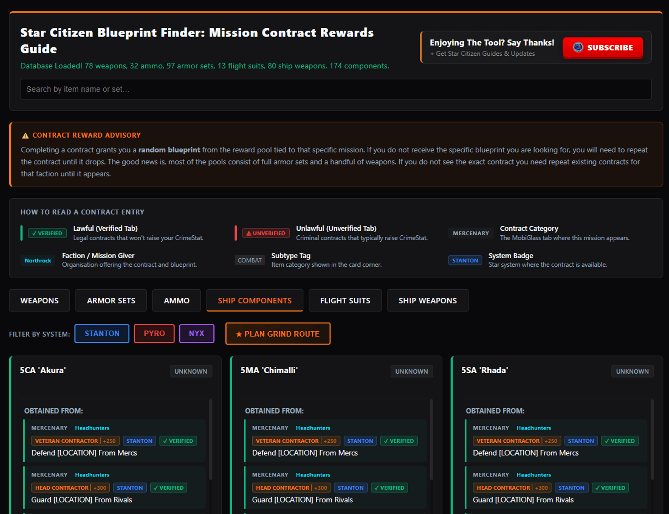Click Akura's Head Contractor +300 badge
Screen dimensions: 669x514
[71, 488]
